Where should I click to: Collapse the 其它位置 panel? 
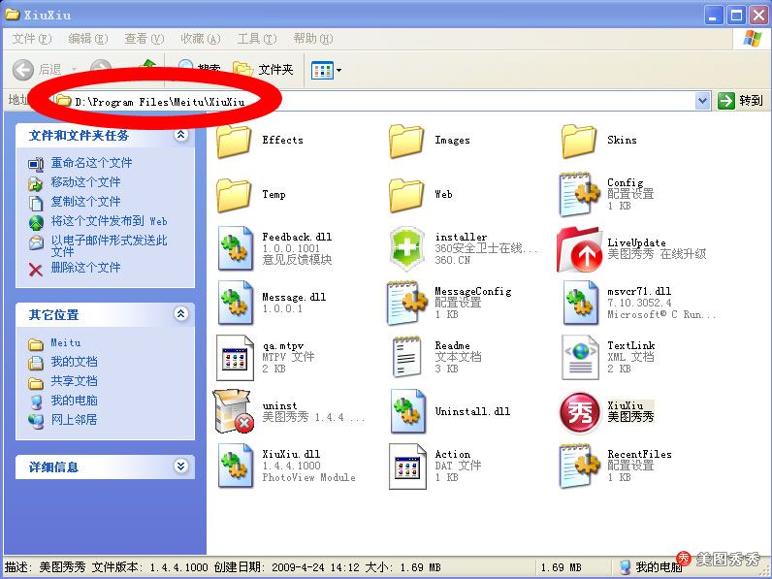click(181, 313)
